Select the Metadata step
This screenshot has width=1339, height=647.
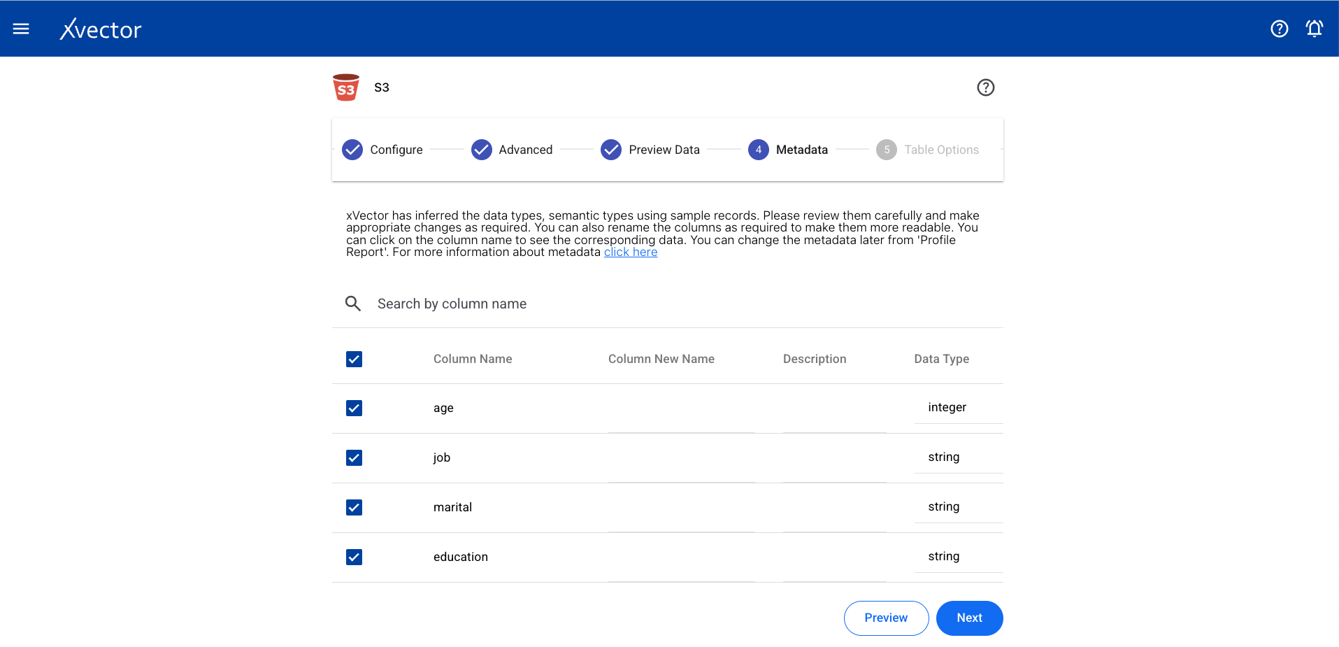pos(788,150)
